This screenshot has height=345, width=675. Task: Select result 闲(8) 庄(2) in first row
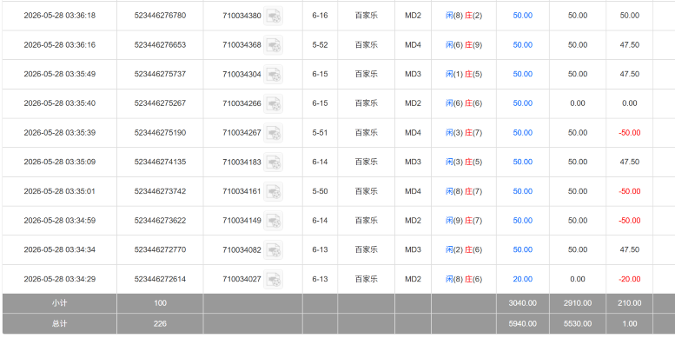(464, 16)
